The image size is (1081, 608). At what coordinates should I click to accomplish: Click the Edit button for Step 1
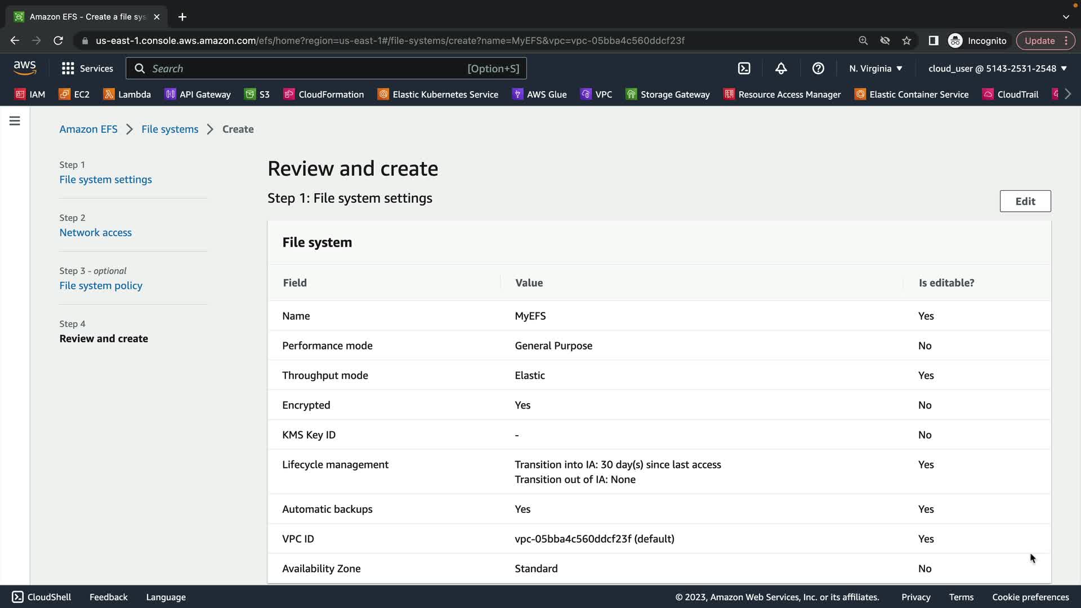pyautogui.click(x=1025, y=201)
